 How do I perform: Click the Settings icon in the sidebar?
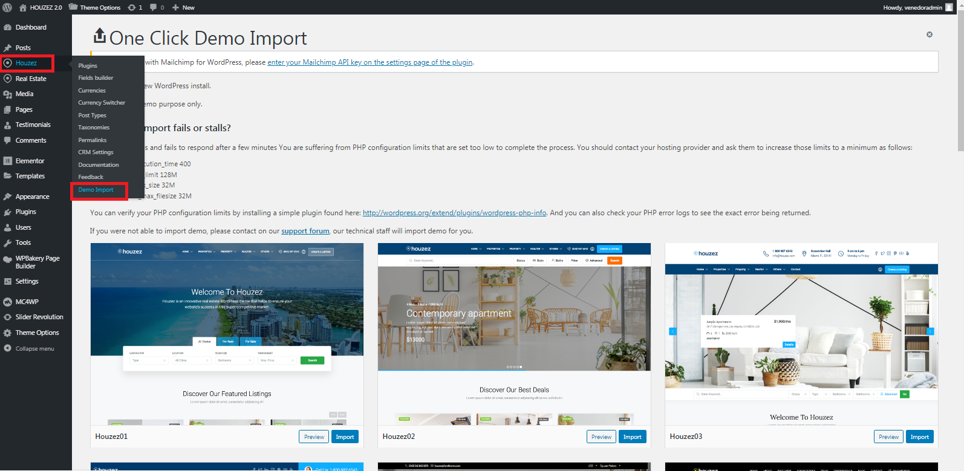(x=8, y=281)
